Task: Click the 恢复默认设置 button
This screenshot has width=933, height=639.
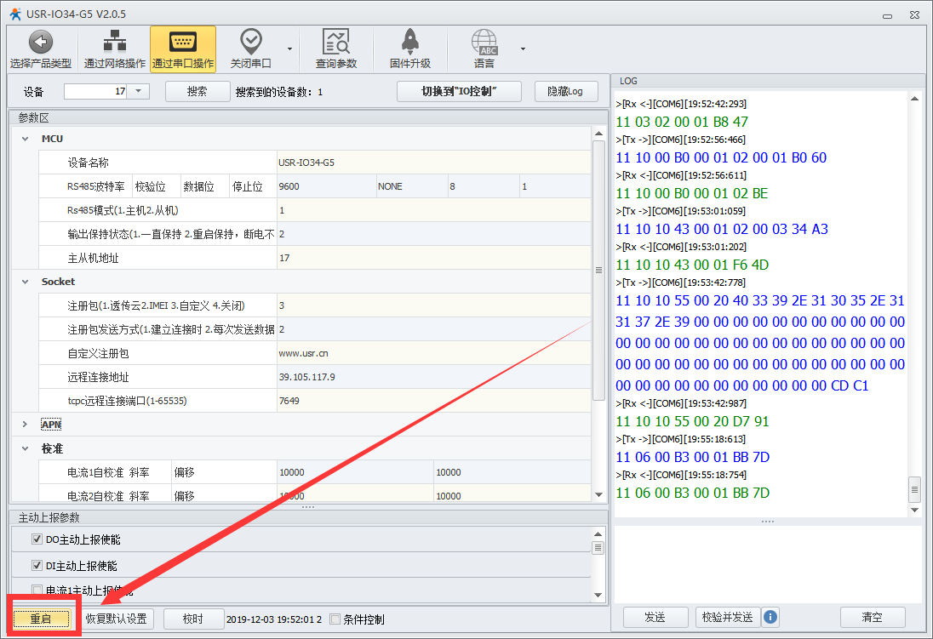Action: (x=117, y=619)
